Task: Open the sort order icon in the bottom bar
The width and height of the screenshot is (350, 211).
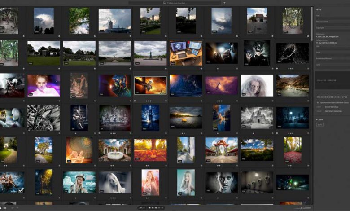Action: 13,208
